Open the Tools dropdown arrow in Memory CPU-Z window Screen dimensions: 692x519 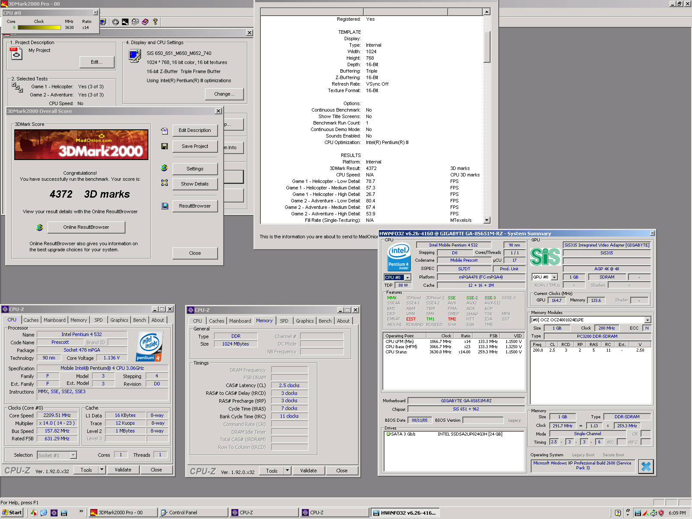287,471
